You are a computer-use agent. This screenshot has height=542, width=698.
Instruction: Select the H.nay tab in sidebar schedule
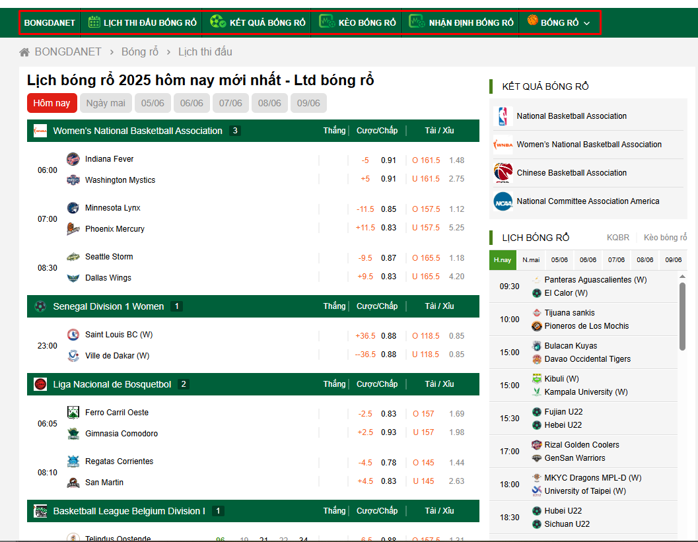pos(503,260)
